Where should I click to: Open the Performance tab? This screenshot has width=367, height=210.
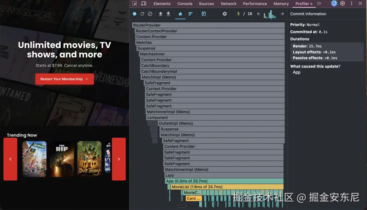(255, 4)
